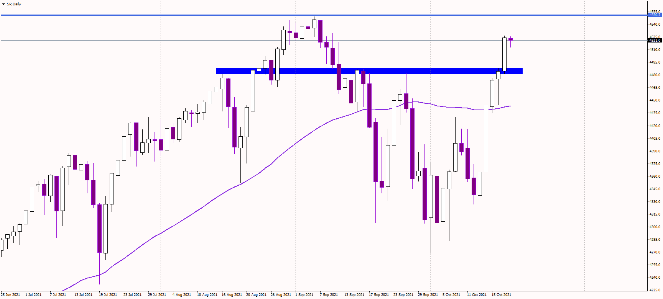Screen dimensions: 663x299
Task: Click the 4345.0 price axis label
Action: (655, 189)
